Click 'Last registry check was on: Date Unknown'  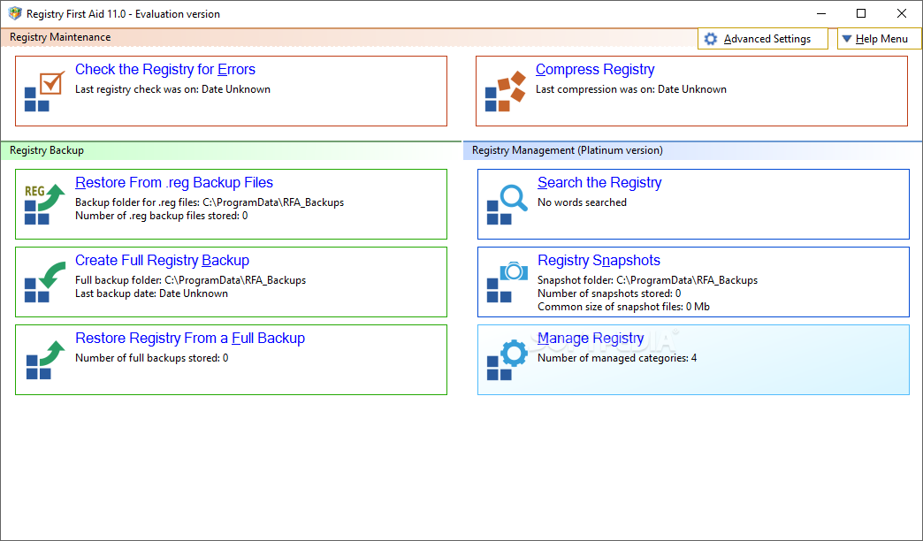[x=172, y=89]
